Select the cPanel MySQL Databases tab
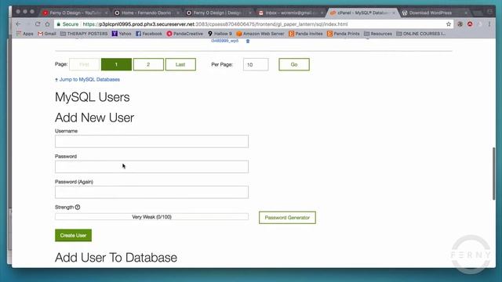Screen dimensions: 502x282 (362, 13)
